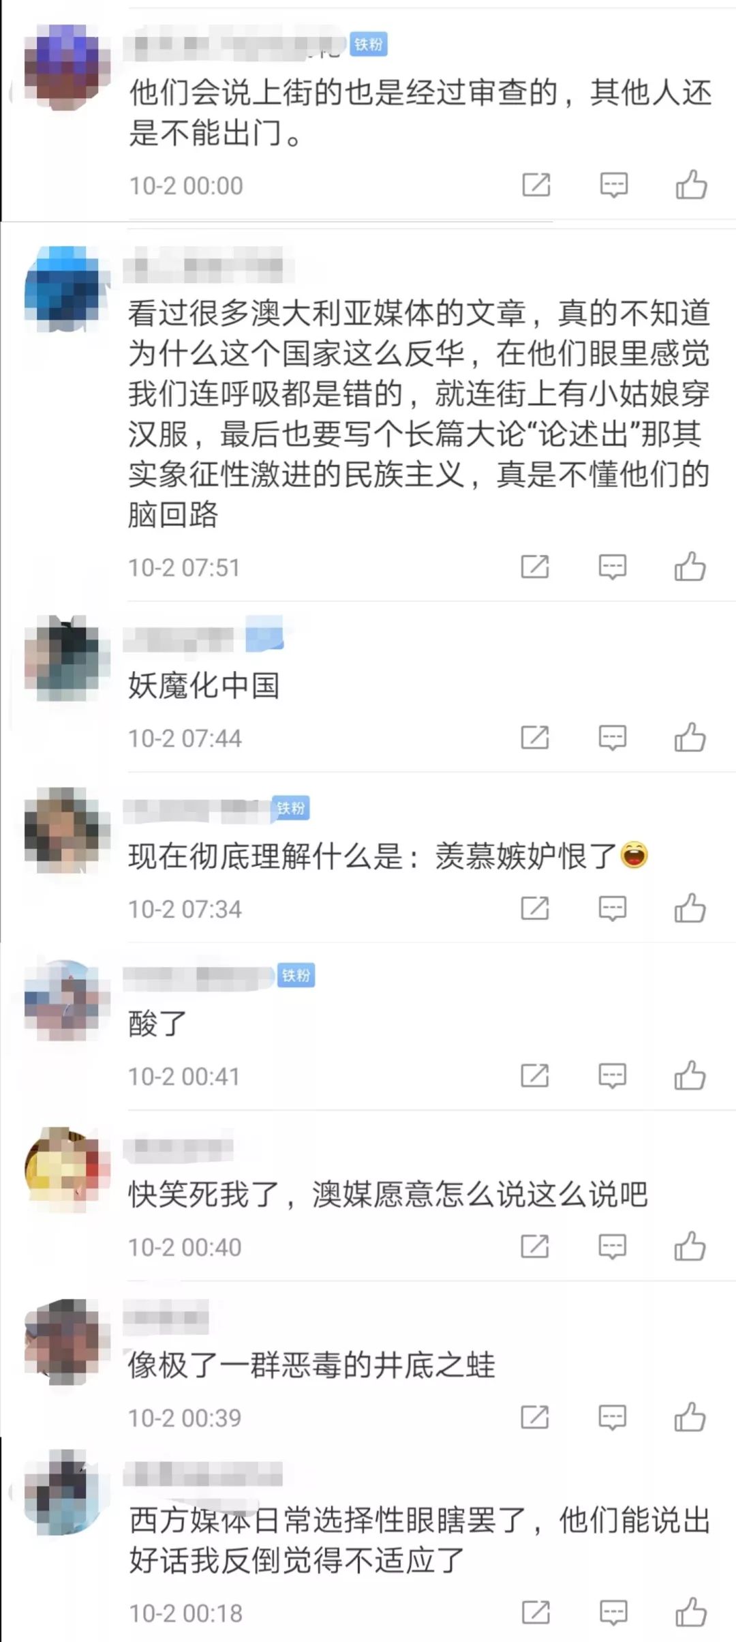The image size is (736, 1642).
Task: Share the 井底之蛙 comment
Action: pyautogui.click(x=535, y=1418)
